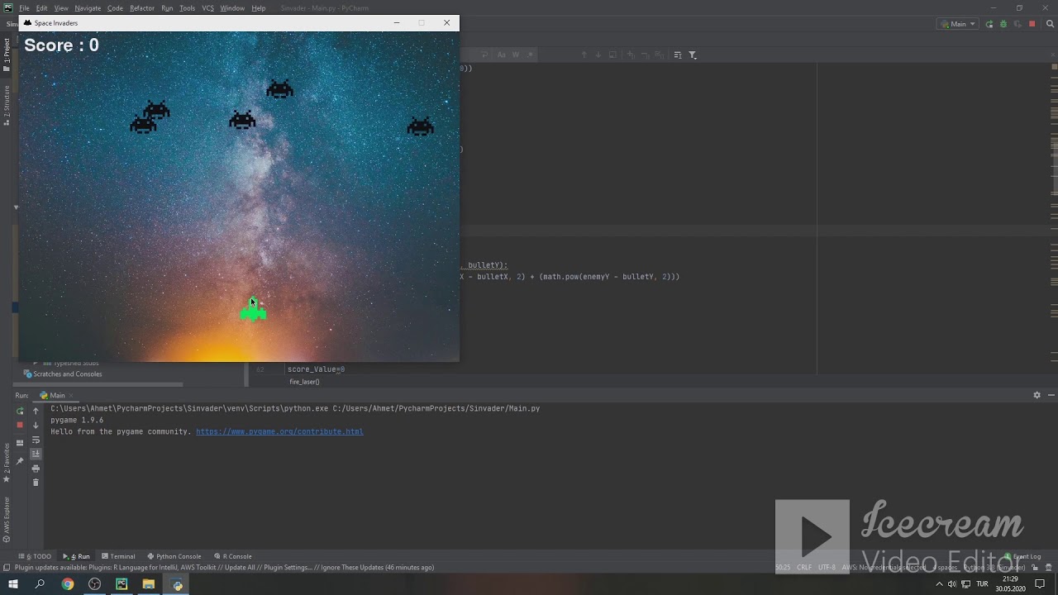Click the show options icon beside filter
The height and width of the screenshot is (595, 1058).
(x=678, y=55)
